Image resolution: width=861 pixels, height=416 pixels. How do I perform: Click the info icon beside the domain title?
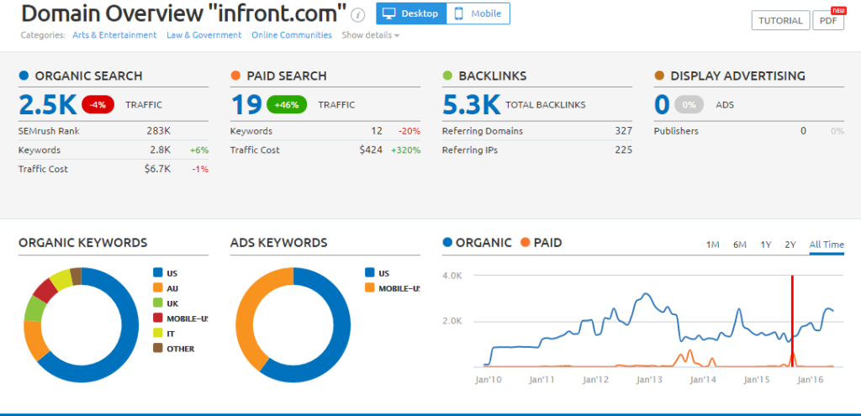pos(358,14)
